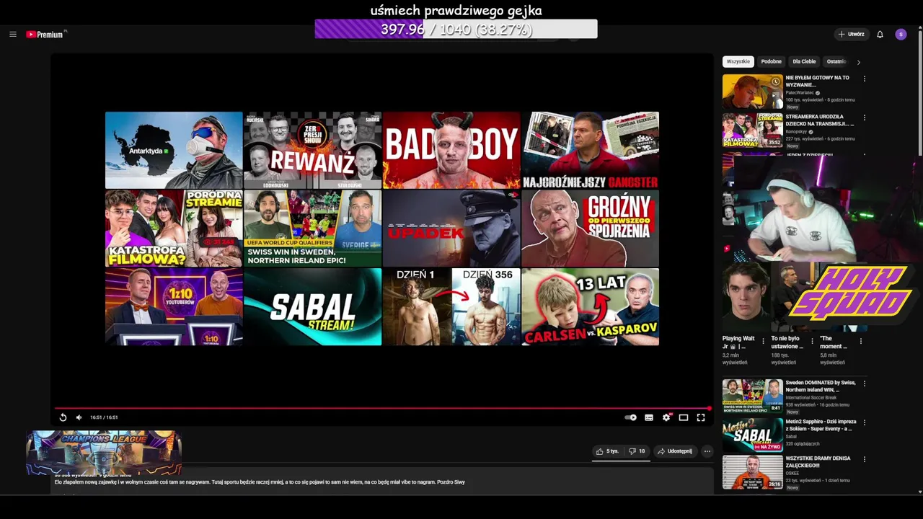This screenshot has width=923, height=519.
Task: Open the notifications bell
Action: [x=880, y=34]
